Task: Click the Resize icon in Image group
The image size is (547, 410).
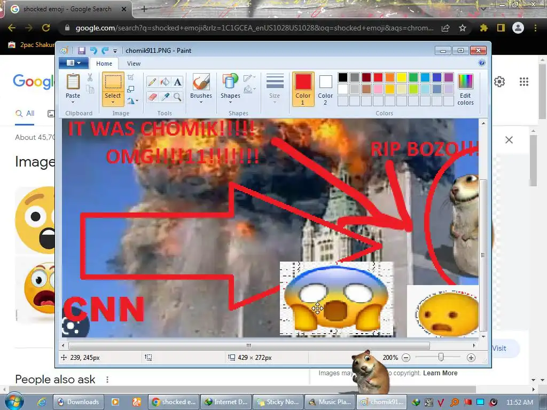Action: [131, 89]
